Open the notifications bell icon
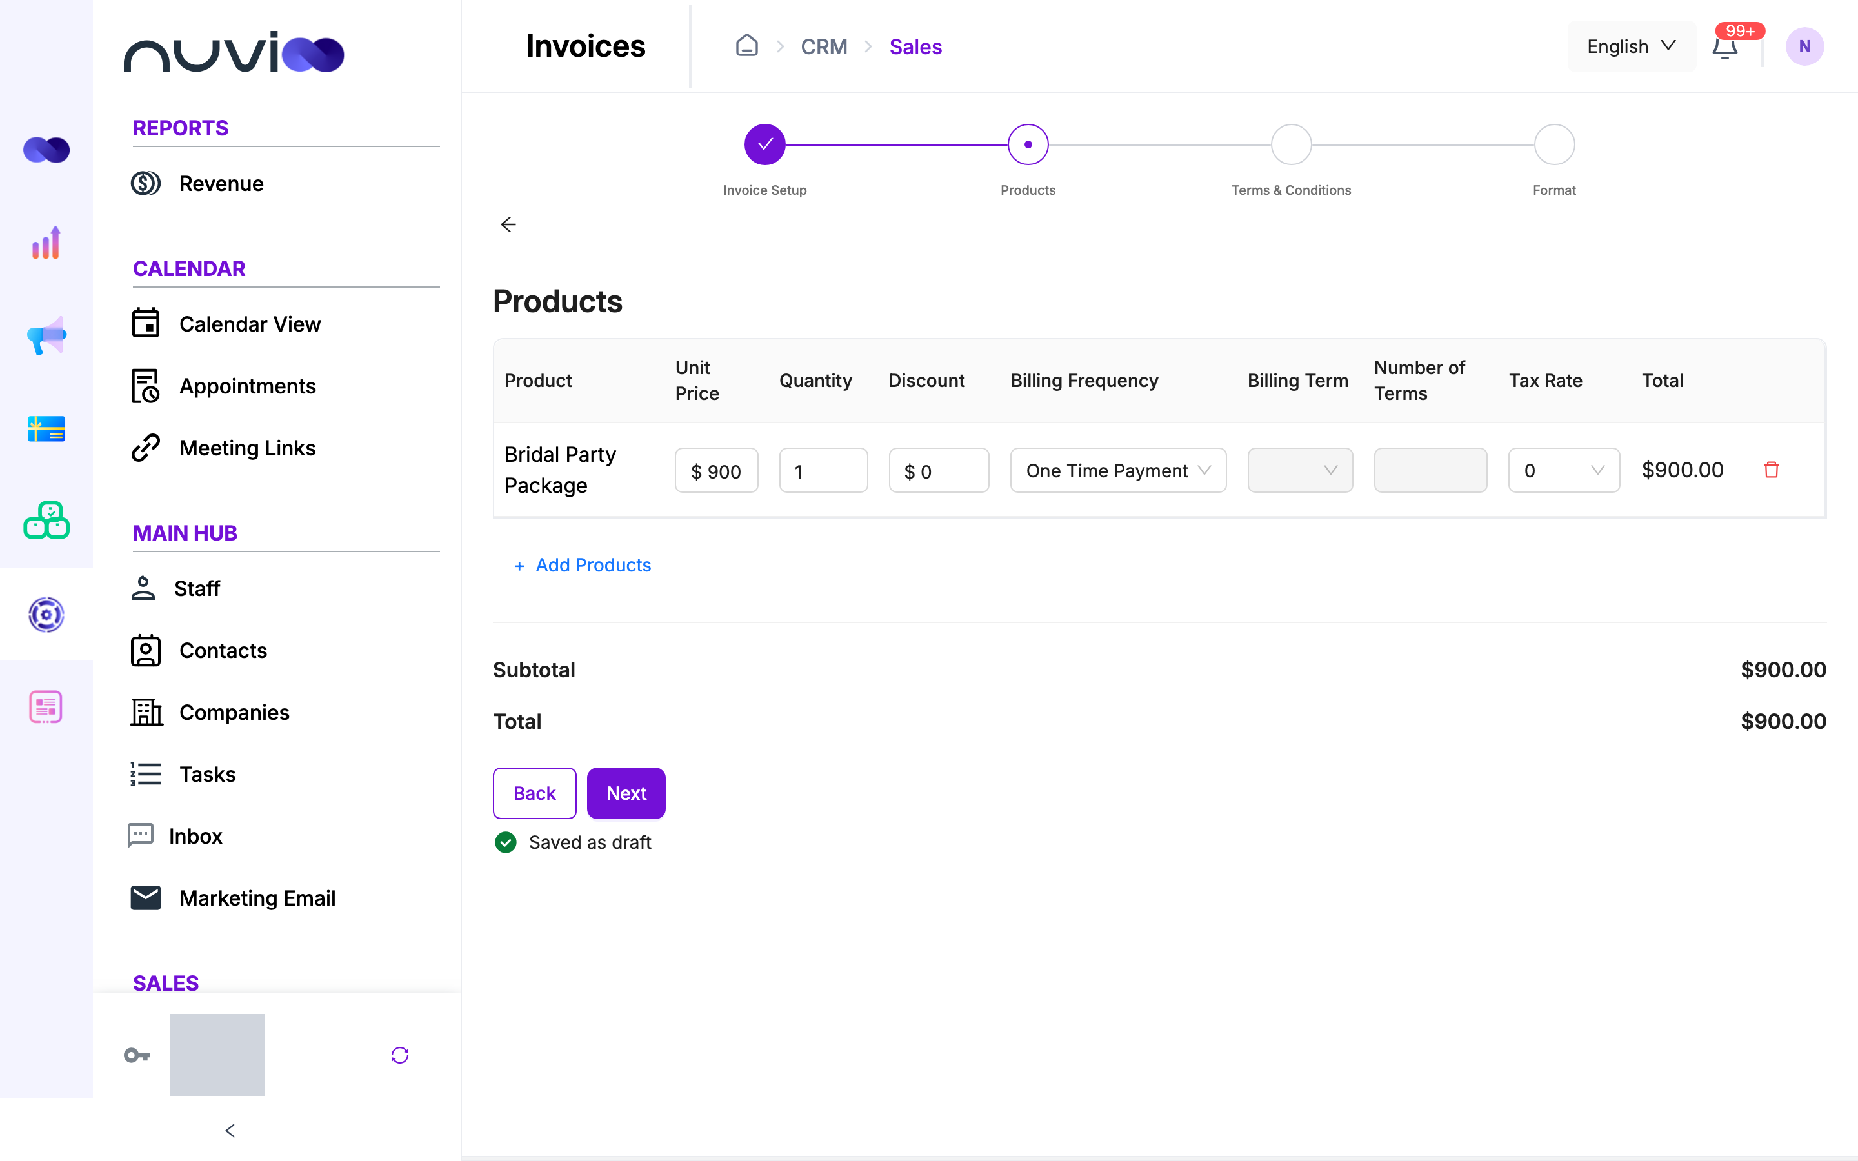Image resolution: width=1858 pixels, height=1161 pixels. tap(1724, 48)
